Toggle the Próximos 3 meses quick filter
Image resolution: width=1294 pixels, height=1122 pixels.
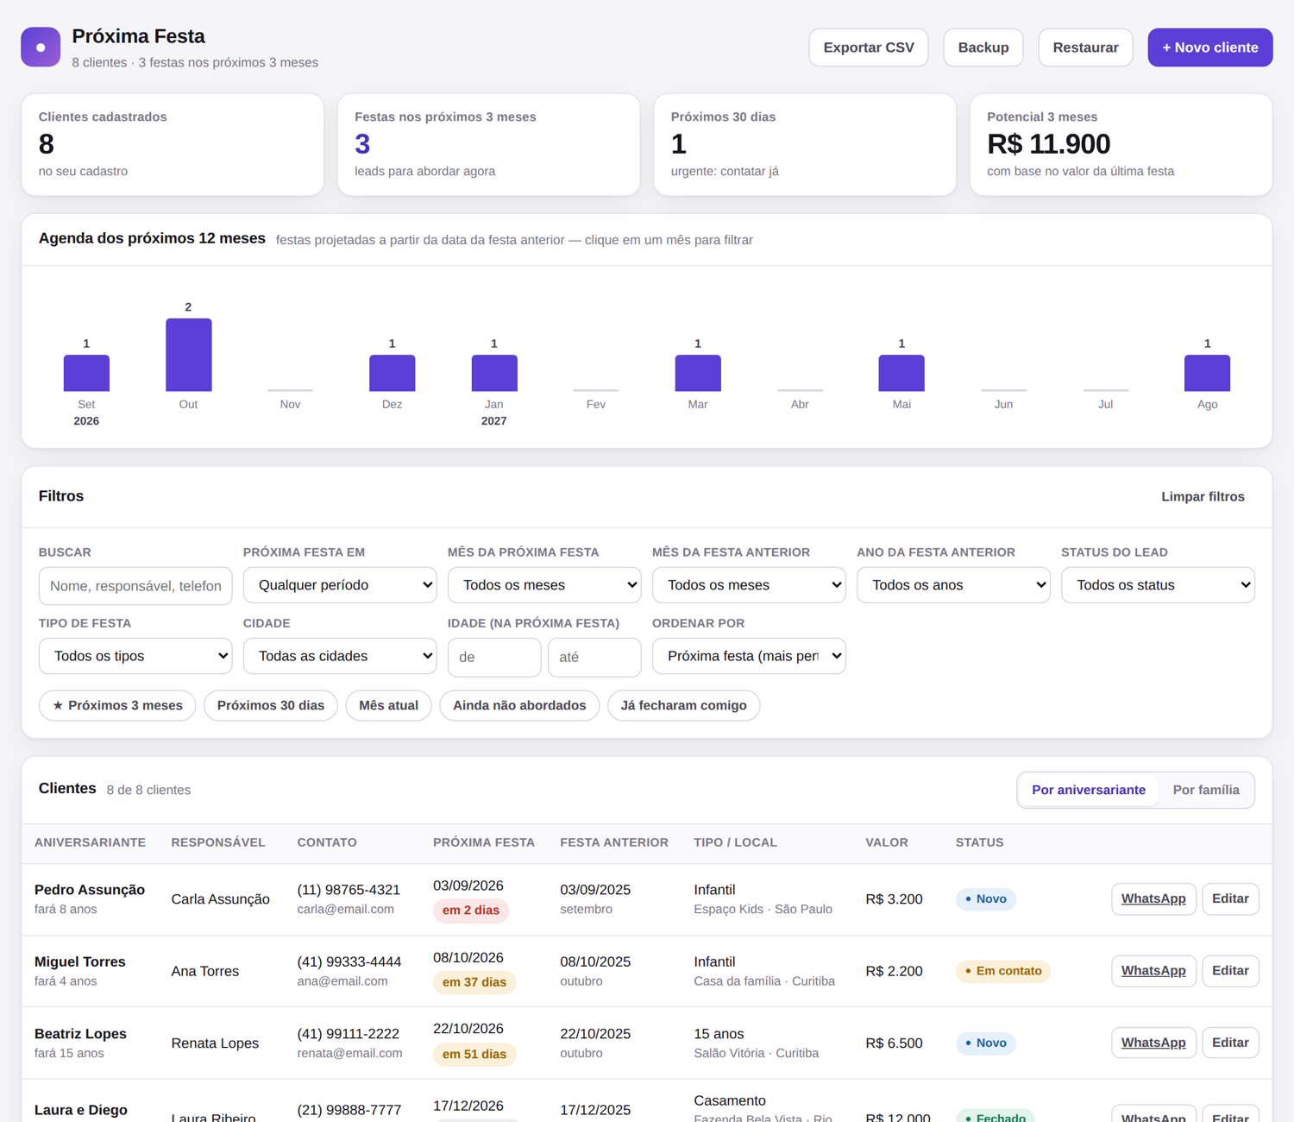[117, 705]
